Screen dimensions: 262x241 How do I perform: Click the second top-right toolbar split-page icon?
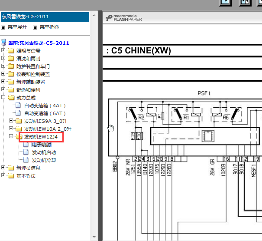point(245,3)
